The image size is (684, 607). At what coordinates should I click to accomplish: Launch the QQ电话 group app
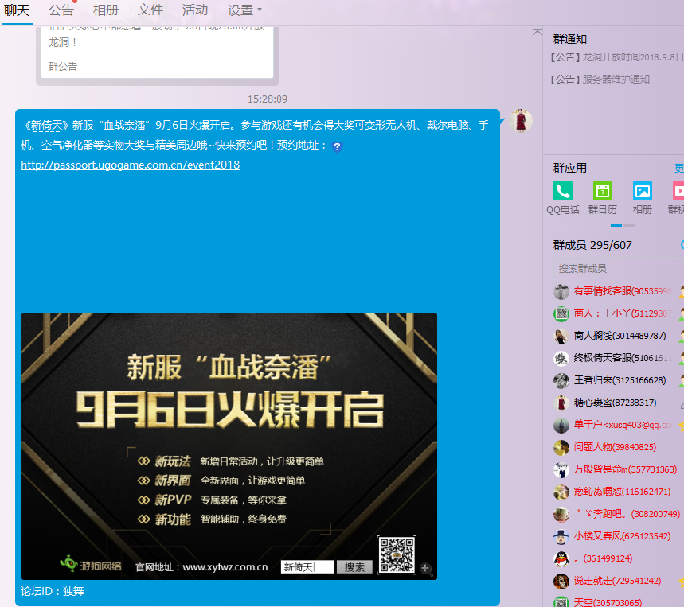pos(563,198)
